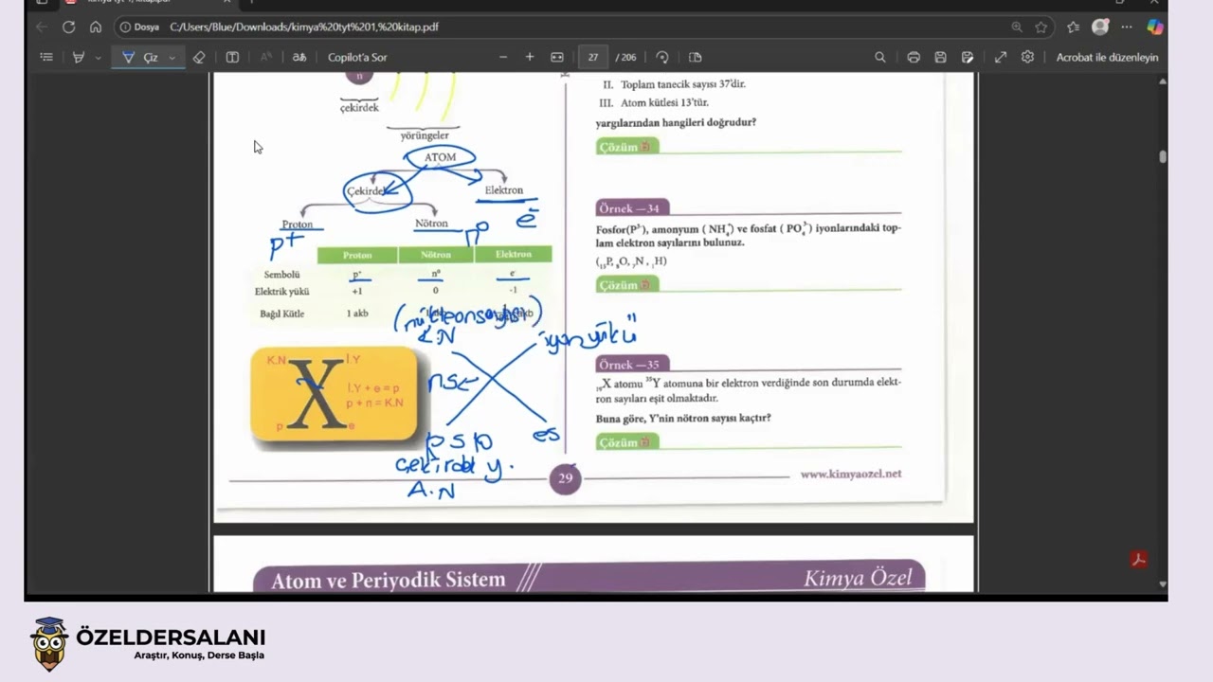Print the PDF document
The width and height of the screenshot is (1213, 682).
914,57
